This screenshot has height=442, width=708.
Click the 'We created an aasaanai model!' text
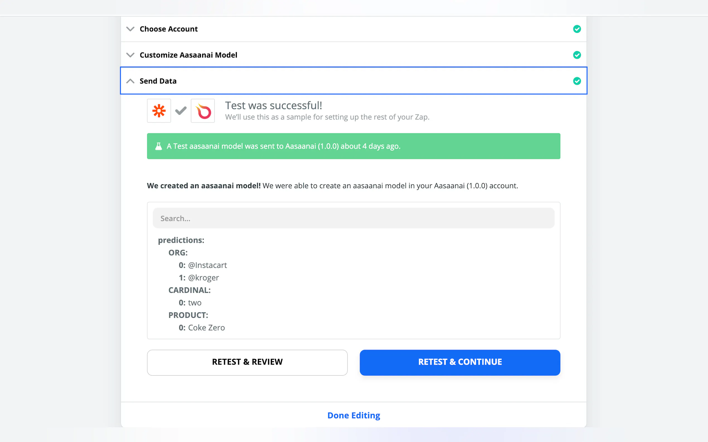(x=204, y=186)
